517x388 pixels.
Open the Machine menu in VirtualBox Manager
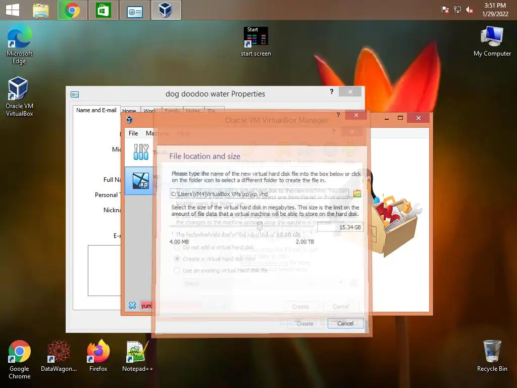(x=157, y=133)
